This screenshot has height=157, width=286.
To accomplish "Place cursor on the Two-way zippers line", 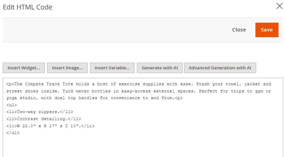I will tap(40, 112).
